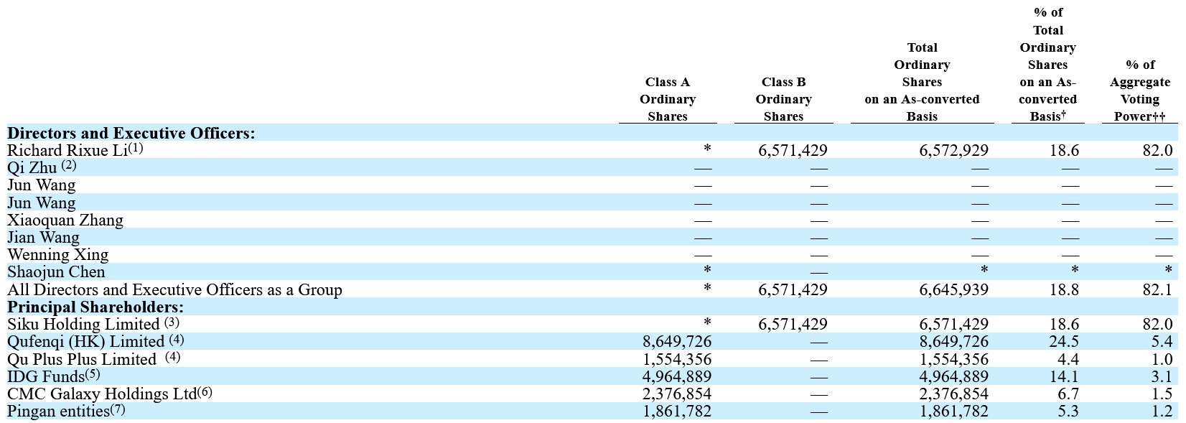This screenshot has width=1186, height=423.
Task: Select the Class A Ordinary Shares header
Action: (668, 99)
